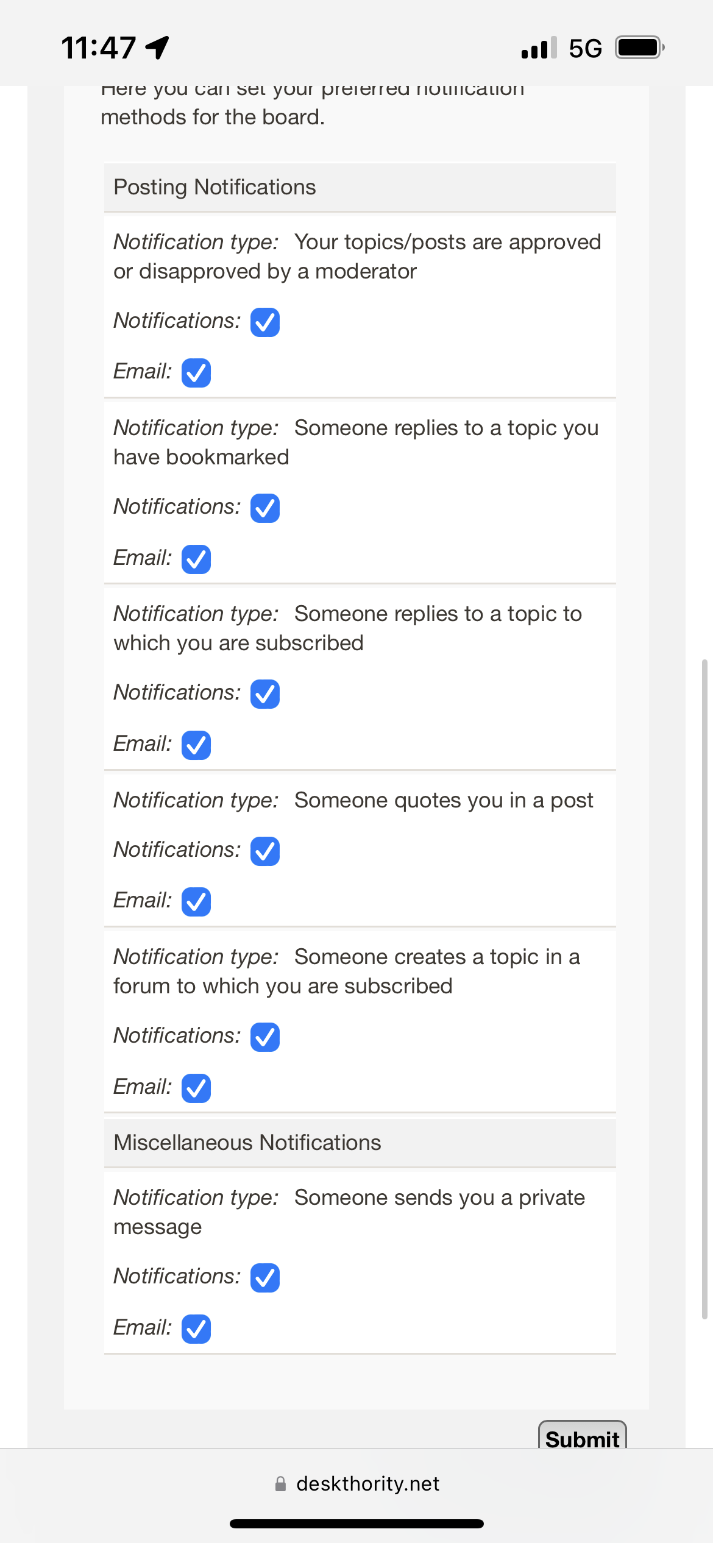The image size is (713, 1543).
Task: Uncheck Email for someone quoting you
Action: (x=196, y=902)
